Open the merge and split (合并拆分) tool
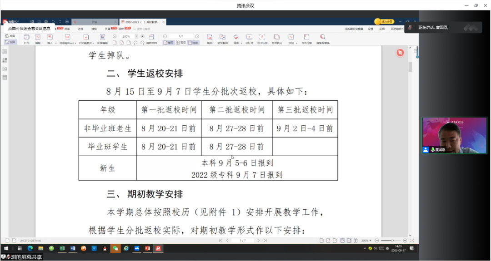Screen dimensions: 491x261 277,38
